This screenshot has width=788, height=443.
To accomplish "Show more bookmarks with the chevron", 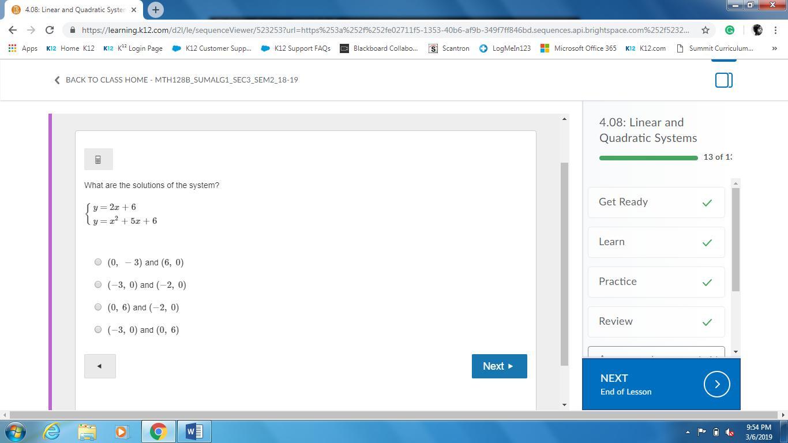I will click(x=774, y=48).
